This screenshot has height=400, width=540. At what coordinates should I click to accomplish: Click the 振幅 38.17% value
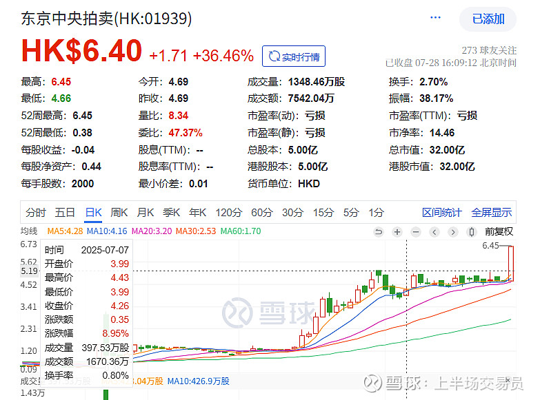tap(436, 98)
